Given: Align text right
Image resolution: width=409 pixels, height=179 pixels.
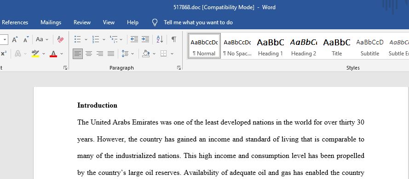Looking at the screenshot, I should coord(100,54).
